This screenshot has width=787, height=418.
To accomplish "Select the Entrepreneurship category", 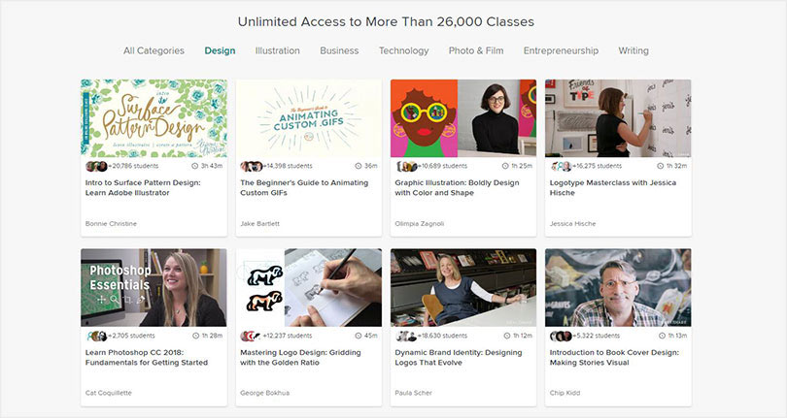I will tap(561, 50).
